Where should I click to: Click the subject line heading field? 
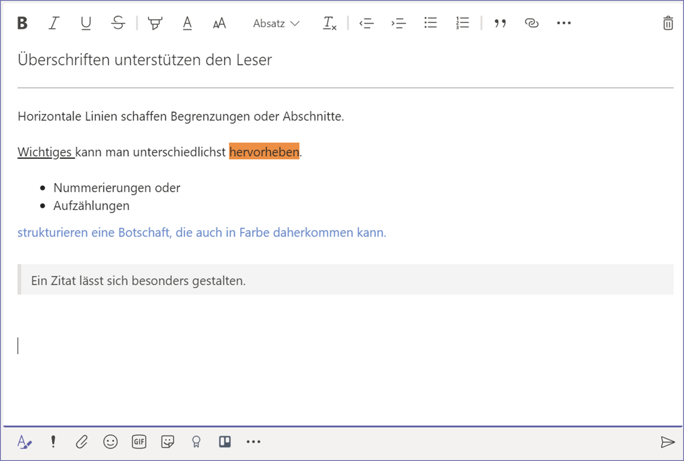coord(145,60)
